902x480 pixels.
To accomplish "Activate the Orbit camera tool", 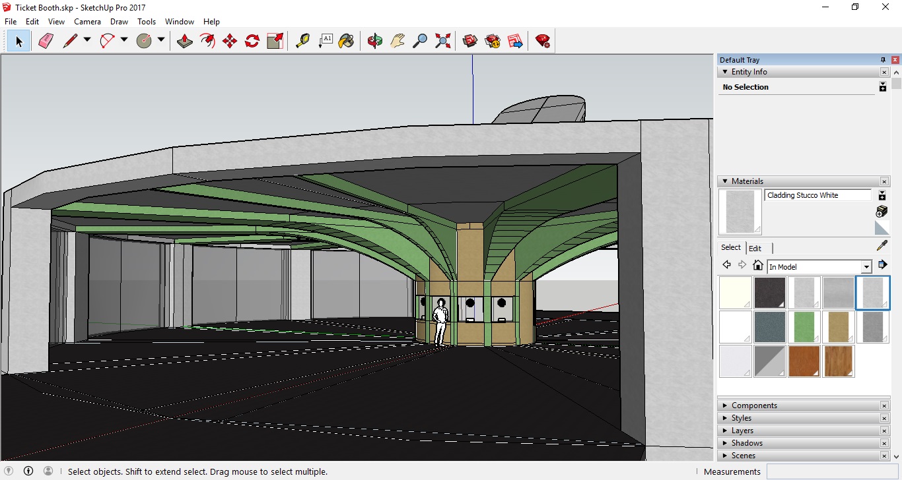I will coord(375,41).
